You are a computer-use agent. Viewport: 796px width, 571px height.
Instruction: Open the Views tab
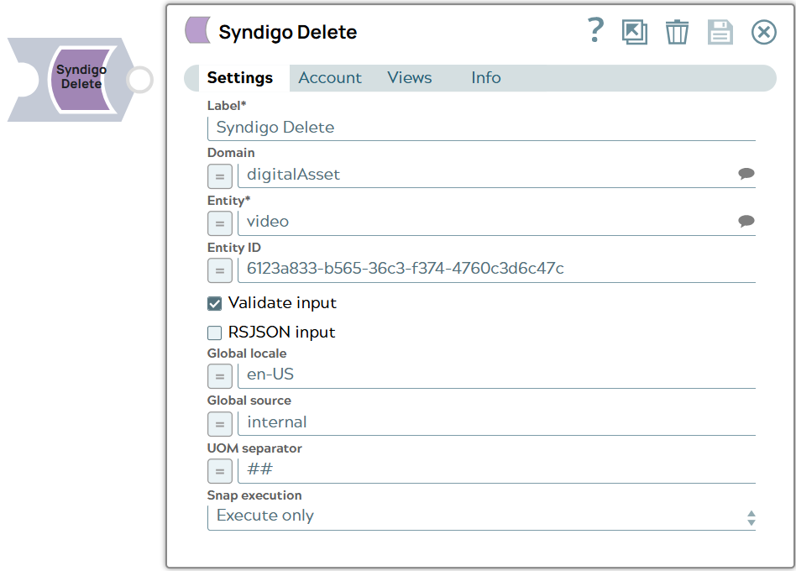409,77
